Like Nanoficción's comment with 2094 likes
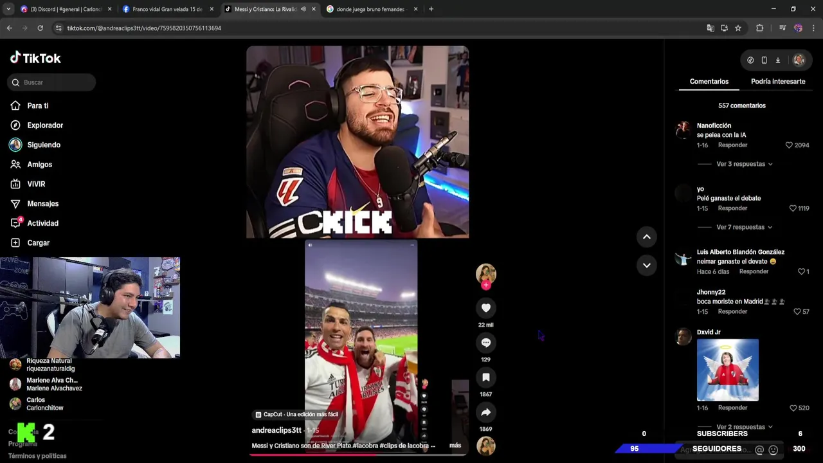Screen dimensions: 823x463 pos(789,145)
